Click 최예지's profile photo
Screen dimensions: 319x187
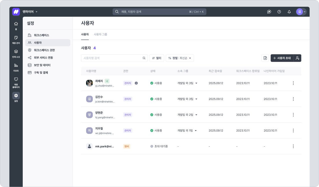[x=89, y=83]
